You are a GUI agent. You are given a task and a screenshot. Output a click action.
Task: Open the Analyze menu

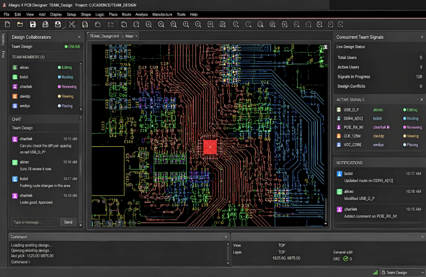[x=142, y=14]
